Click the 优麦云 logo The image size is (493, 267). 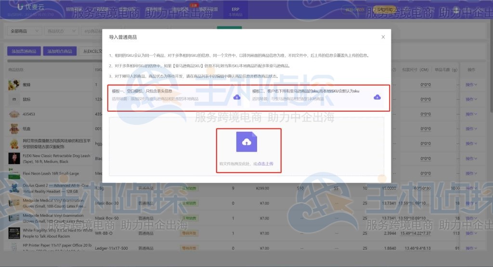pos(30,7)
